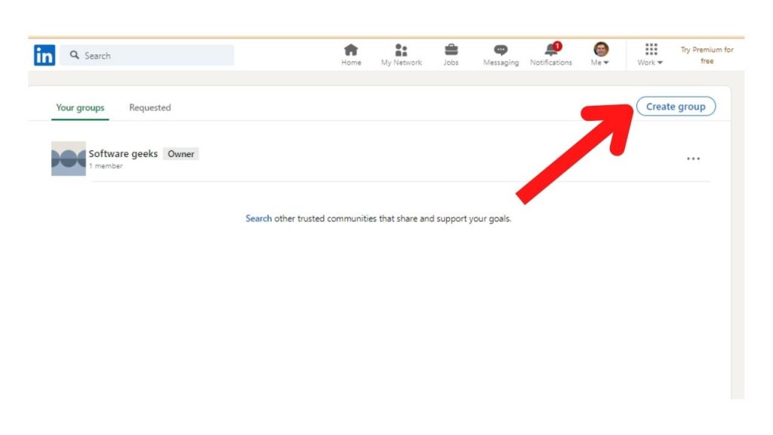Viewport: 773px width, 435px height.
Task: Go to the Home feed icon
Action: [351, 50]
